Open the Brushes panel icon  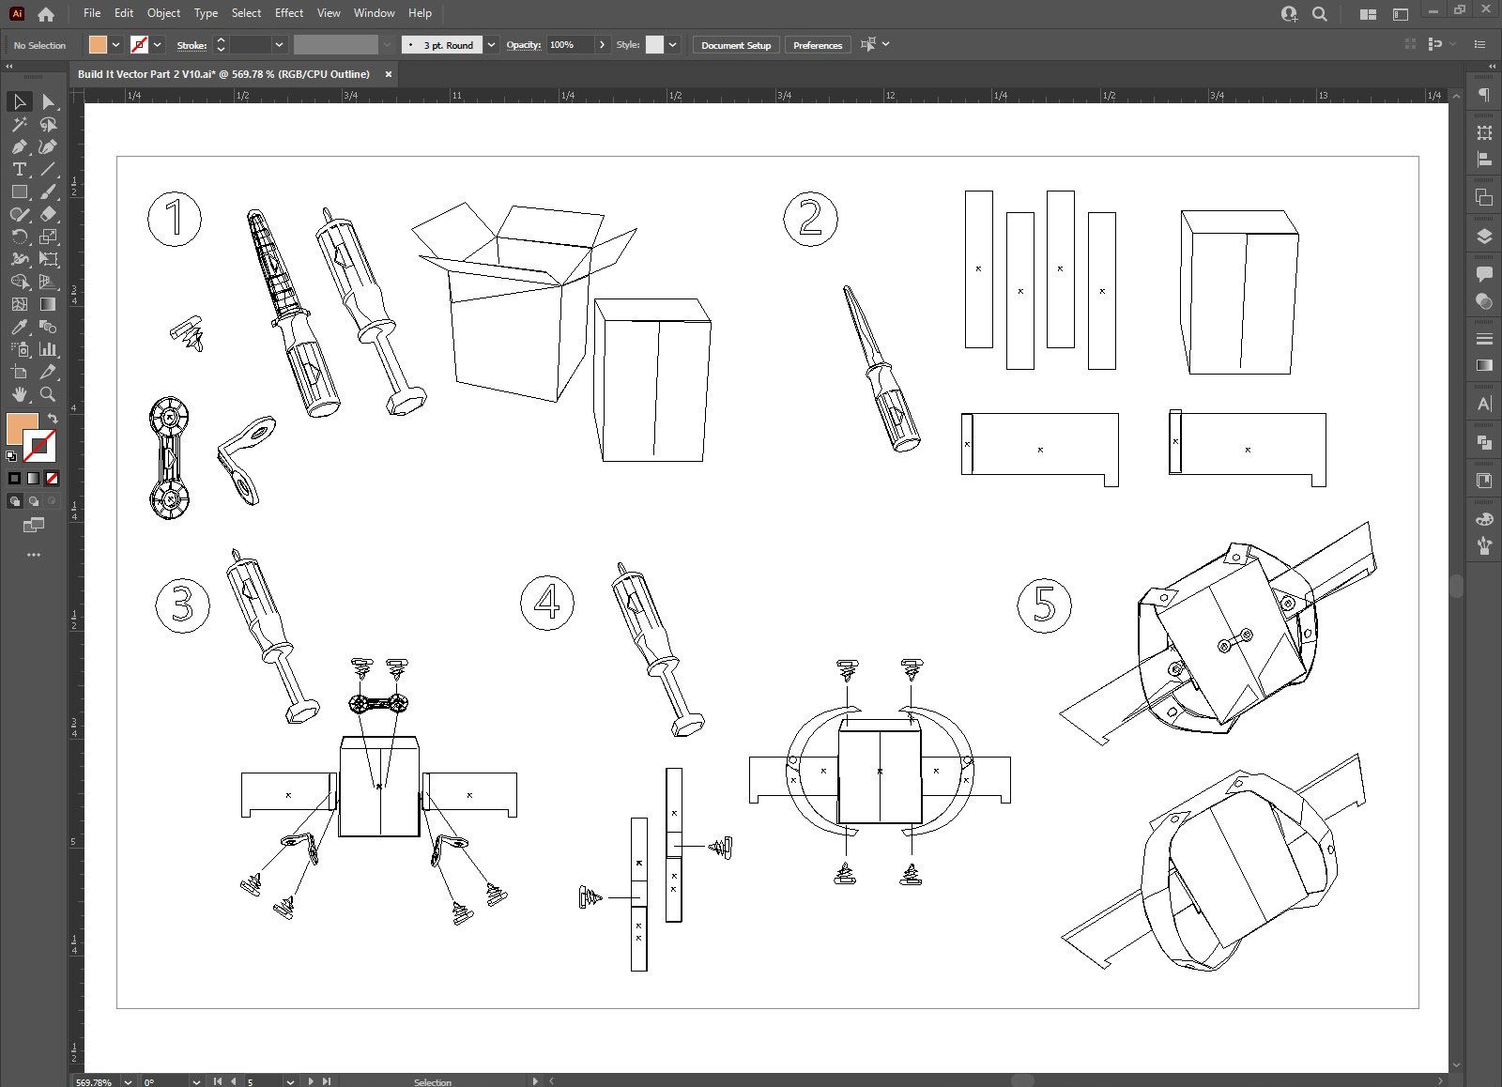[x=1484, y=545]
